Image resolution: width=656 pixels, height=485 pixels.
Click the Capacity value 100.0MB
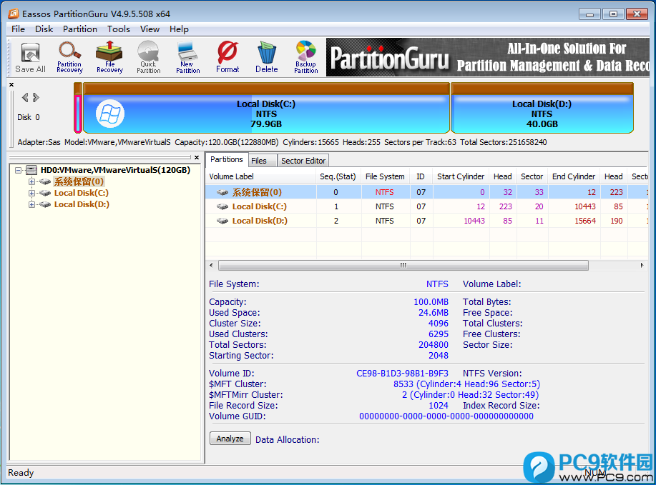431,302
